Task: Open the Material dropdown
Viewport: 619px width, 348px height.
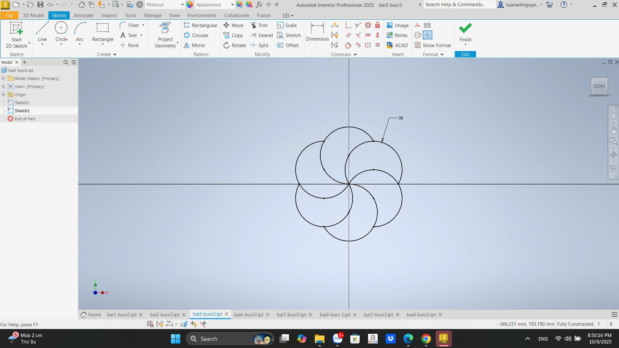Action: point(182,5)
